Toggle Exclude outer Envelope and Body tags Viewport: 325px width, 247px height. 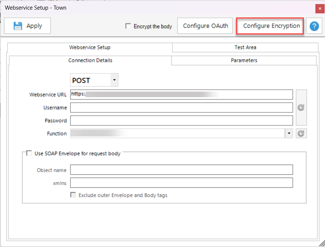(x=73, y=195)
